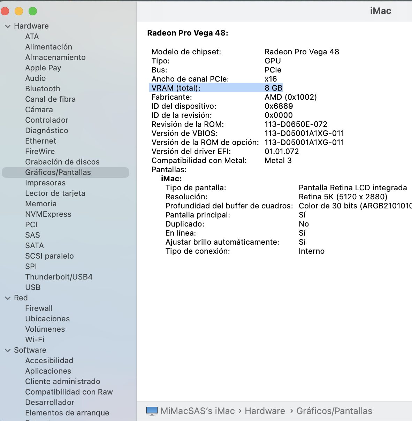412x421 pixels.
Task: Select Firewall under Red
Action: [39, 308]
